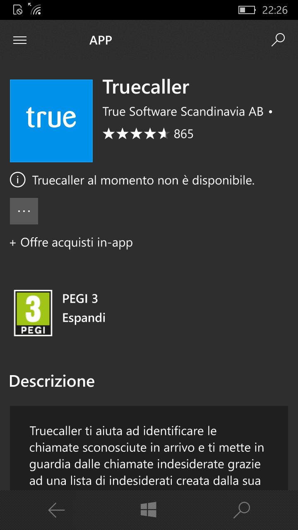Open the hamburger navigation menu

point(20,40)
